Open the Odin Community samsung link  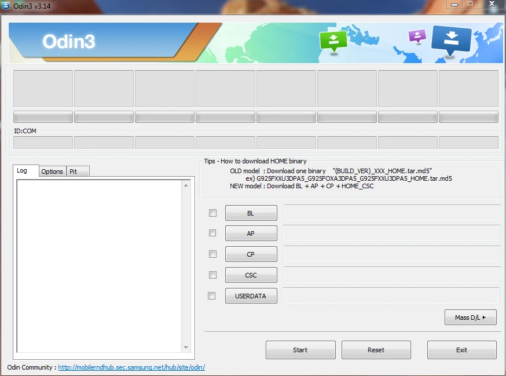coord(131,367)
